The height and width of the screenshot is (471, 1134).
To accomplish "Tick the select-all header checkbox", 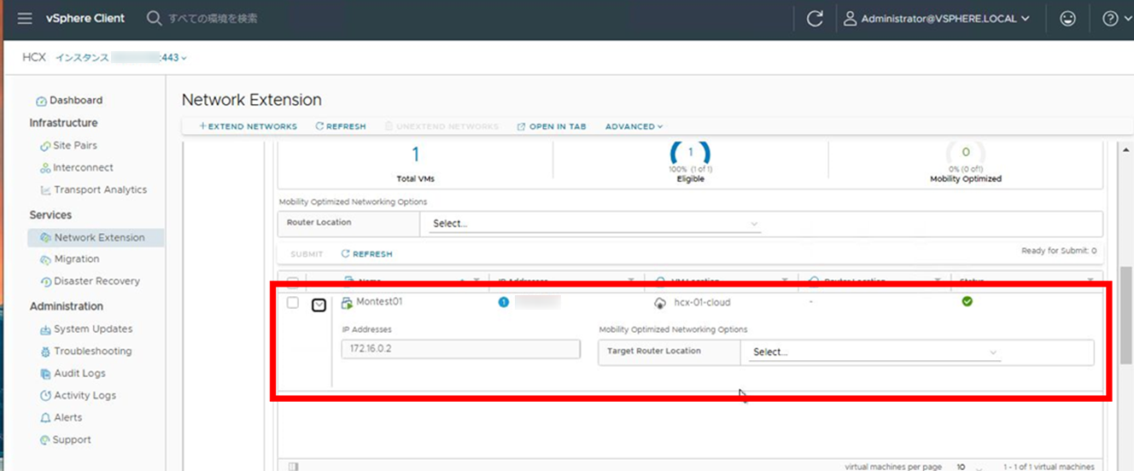I will (x=293, y=282).
